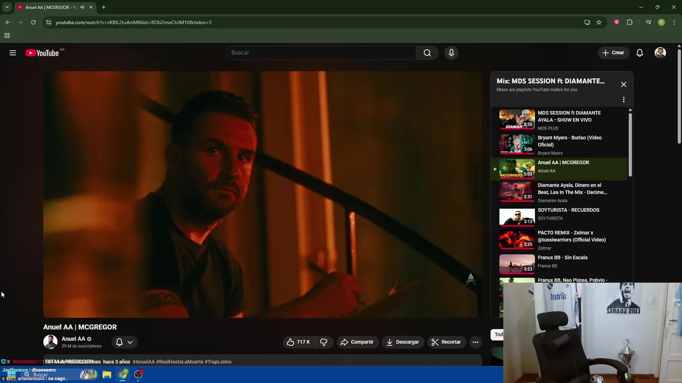The image size is (682, 383).
Task: Reload the page with refresh icon
Action: [x=33, y=22]
